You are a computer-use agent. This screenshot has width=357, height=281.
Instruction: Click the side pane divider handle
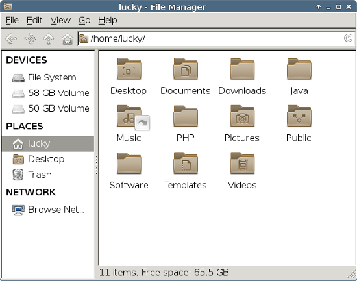(x=97, y=165)
